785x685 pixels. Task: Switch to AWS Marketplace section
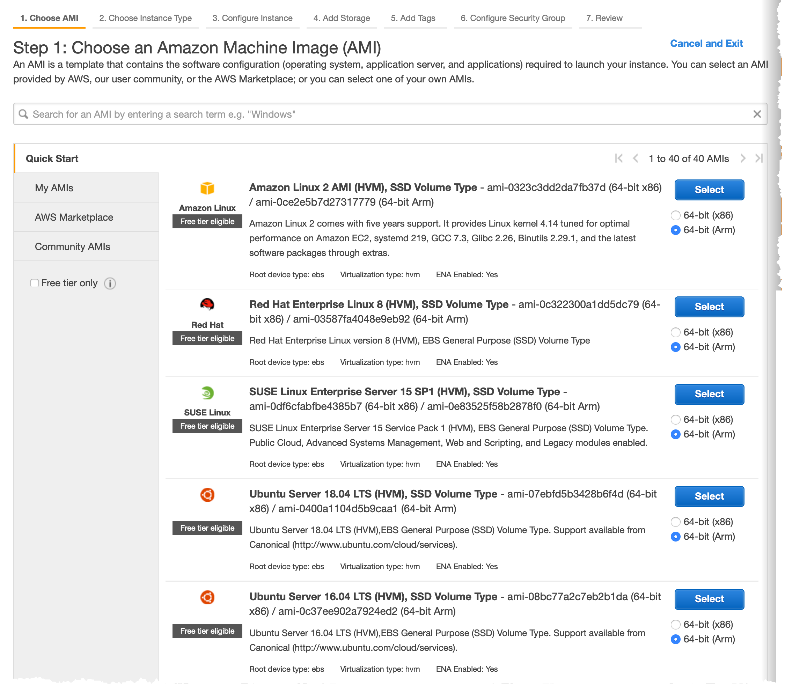click(x=74, y=217)
